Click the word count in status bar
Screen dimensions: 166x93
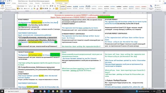pos(14,89)
